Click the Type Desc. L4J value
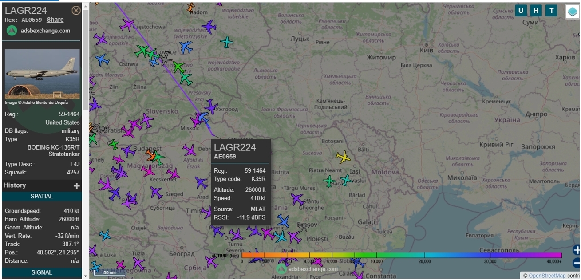581x280 pixels. pyautogui.click(x=75, y=164)
